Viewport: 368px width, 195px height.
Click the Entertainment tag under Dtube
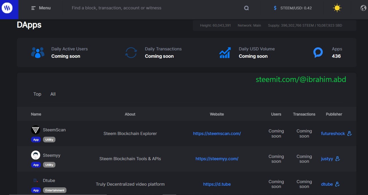pos(55,190)
